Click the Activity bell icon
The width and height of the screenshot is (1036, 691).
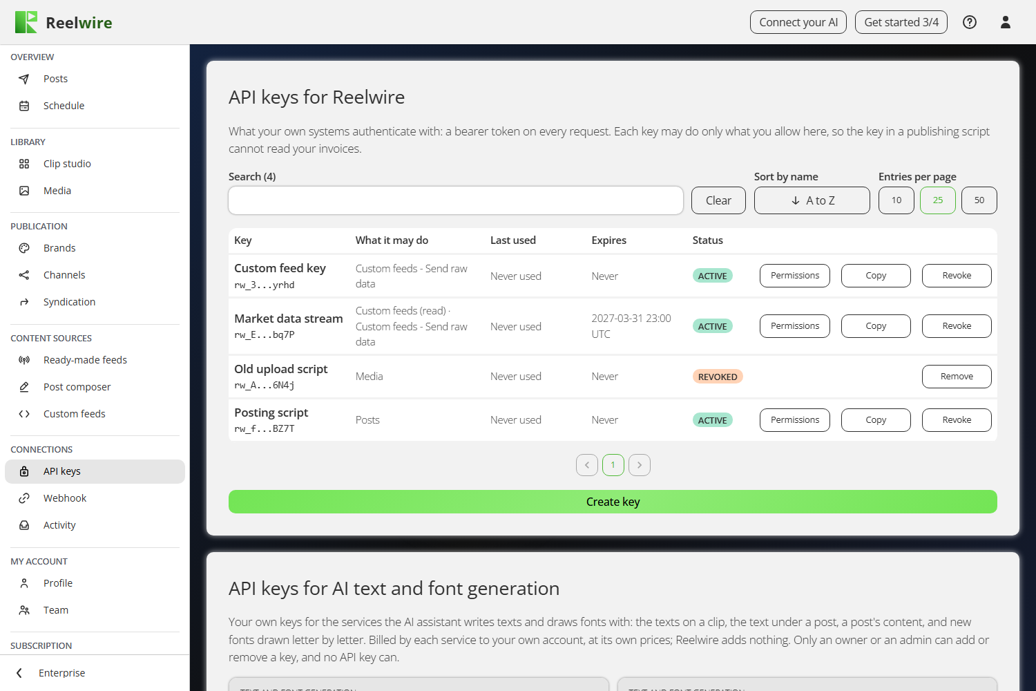(24, 525)
